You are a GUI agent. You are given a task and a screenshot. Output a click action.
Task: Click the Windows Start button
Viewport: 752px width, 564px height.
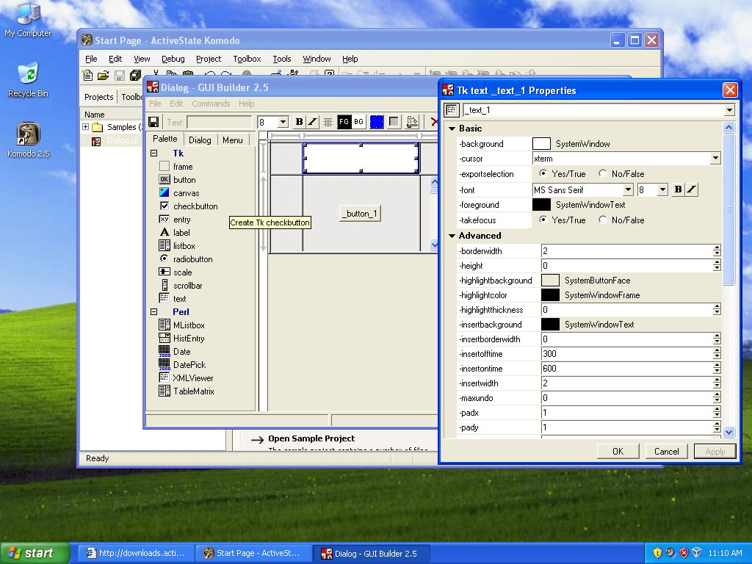pos(35,553)
